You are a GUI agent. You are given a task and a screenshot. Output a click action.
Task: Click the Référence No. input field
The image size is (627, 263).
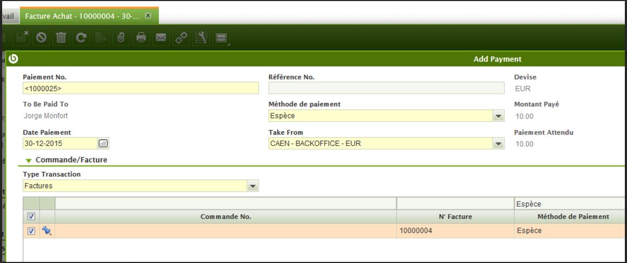click(x=386, y=88)
